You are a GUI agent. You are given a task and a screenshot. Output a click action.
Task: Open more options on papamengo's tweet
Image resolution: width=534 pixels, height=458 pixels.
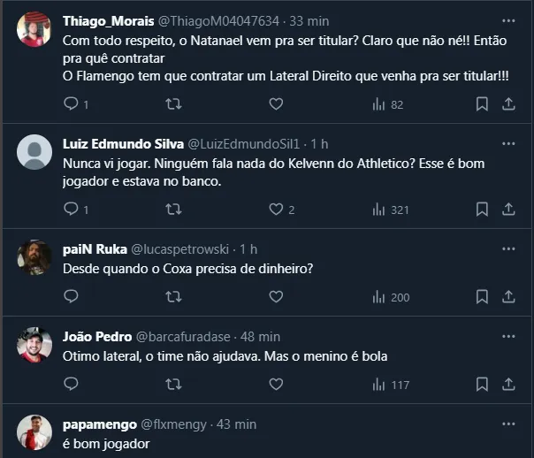[508, 423]
